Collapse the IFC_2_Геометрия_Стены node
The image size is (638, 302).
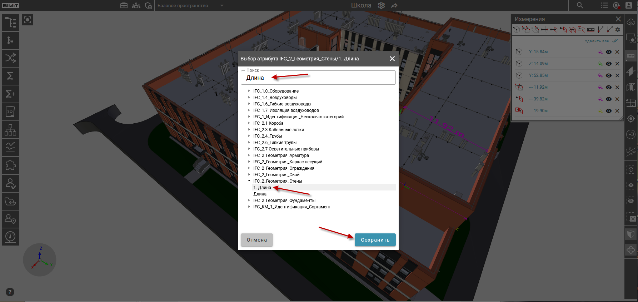pos(249,181)
